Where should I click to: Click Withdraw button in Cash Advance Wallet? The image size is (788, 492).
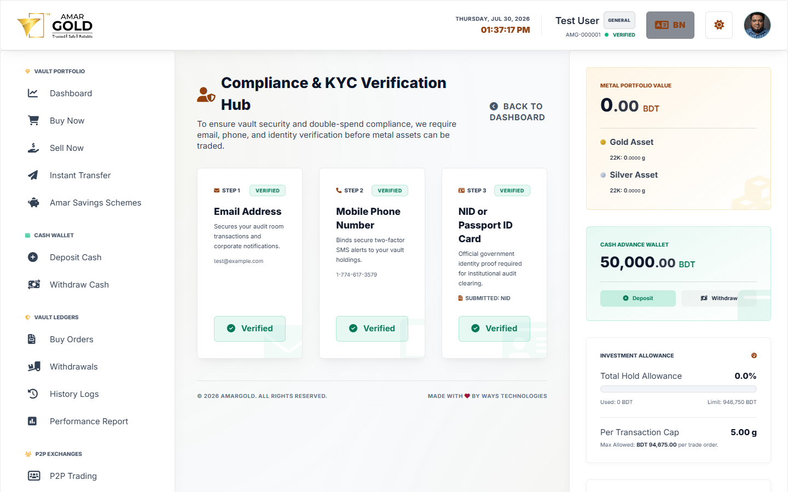(x=719, y=298)
